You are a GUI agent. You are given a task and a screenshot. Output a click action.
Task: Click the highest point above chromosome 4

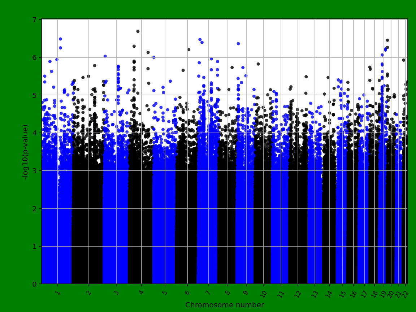click(138, 31)
